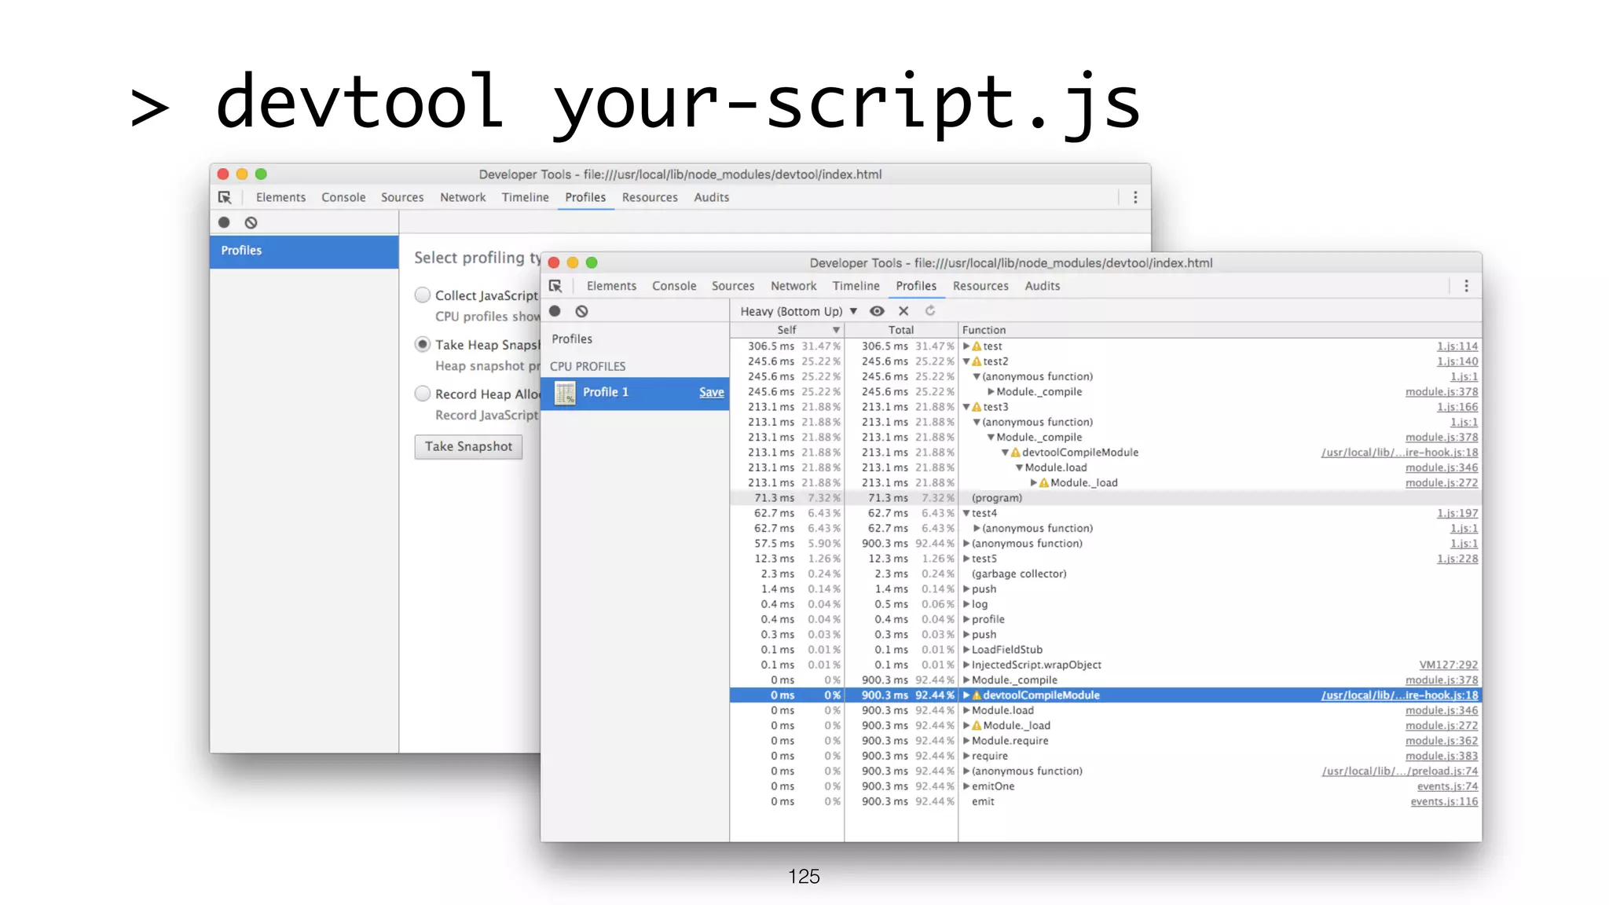Open module.js:383 link for require

point(1442,756)
